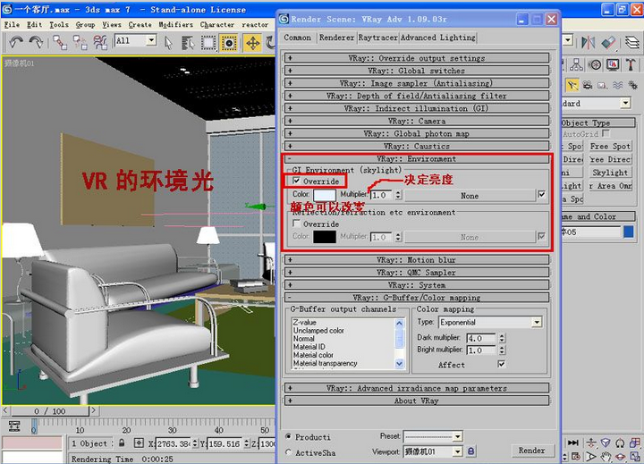
Task: Click the viewport lock icon by Viewport dropdown
Action: point(471,451)
